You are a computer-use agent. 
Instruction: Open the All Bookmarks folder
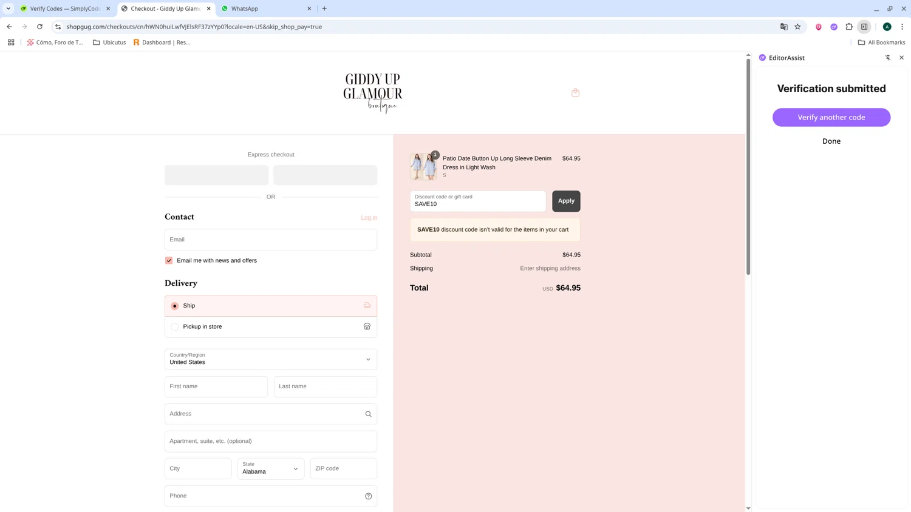881,42
